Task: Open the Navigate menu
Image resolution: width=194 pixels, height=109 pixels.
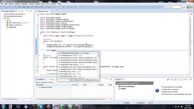Action: (25, 4)
